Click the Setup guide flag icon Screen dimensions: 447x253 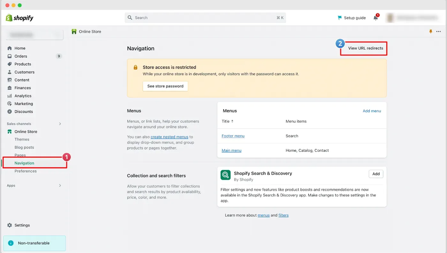[340, 18]
